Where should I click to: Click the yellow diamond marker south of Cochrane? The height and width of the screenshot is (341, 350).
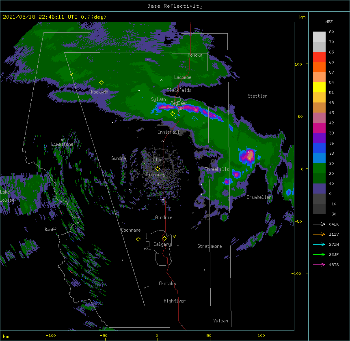point(138,239)
